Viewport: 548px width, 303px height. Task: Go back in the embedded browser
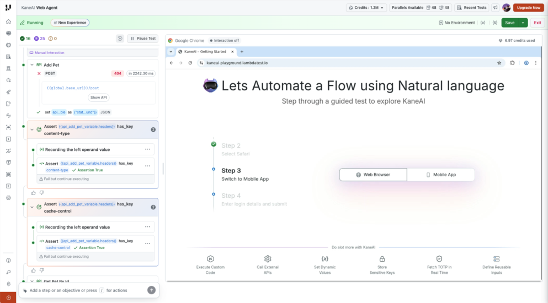(x=171, y=63)
